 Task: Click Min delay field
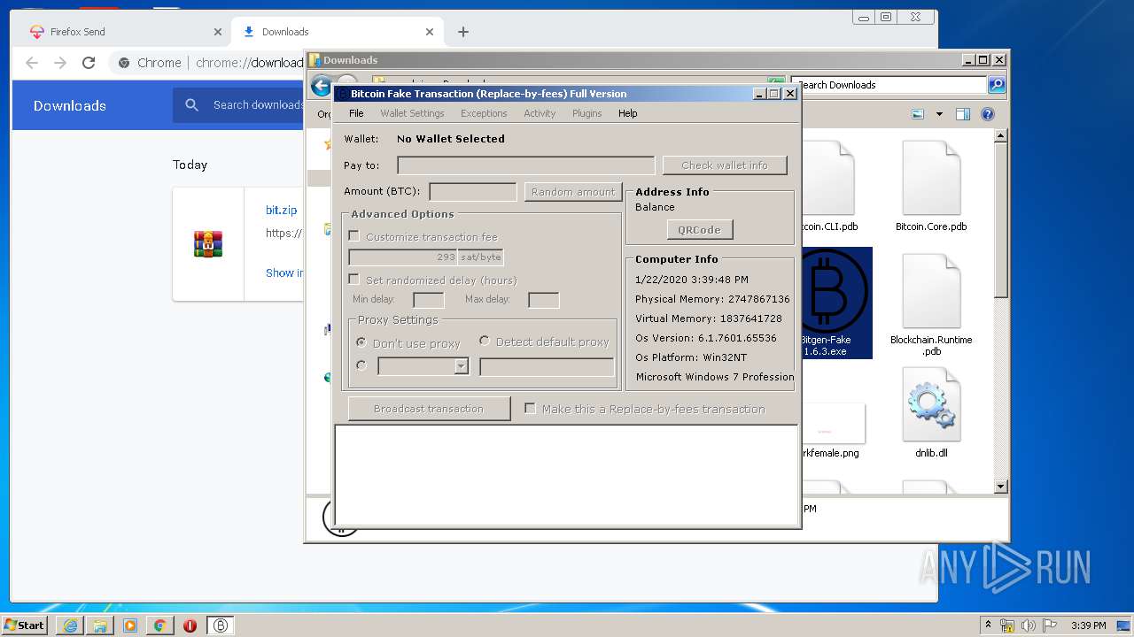point(429,300)
